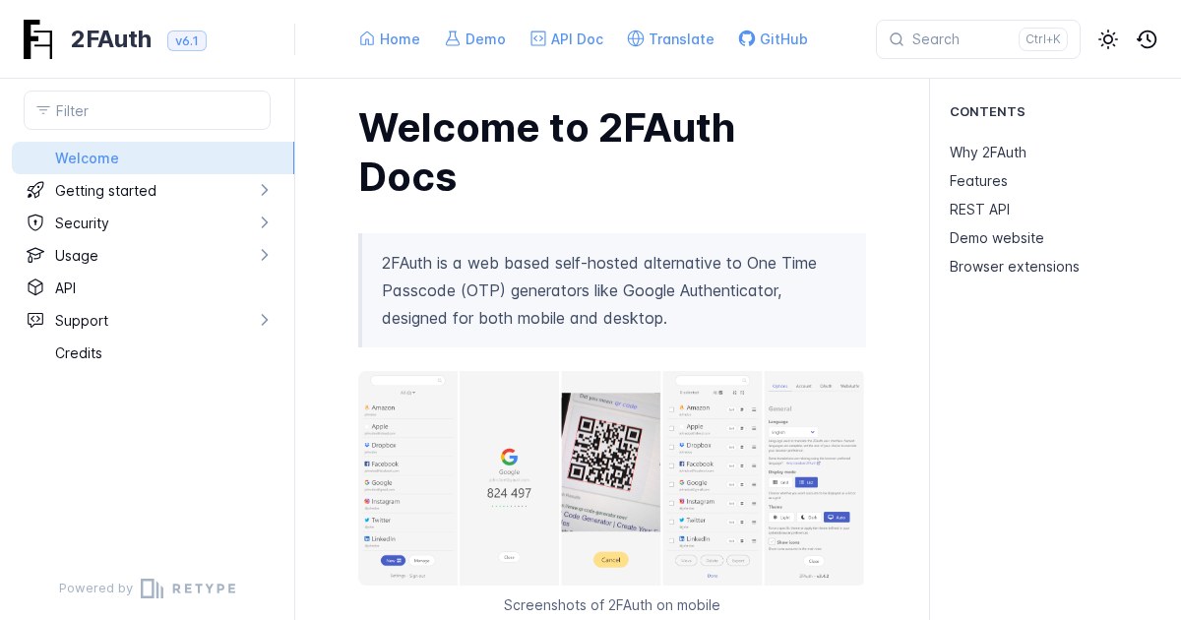The width and height of the screenshot is (1181, 620).
Task: Open Security sidebar page
Action: (82, 222)
